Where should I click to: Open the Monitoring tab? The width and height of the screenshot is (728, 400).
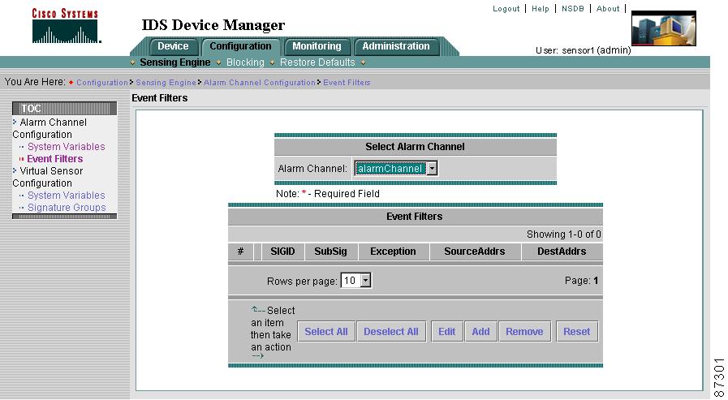click(317, 46)
